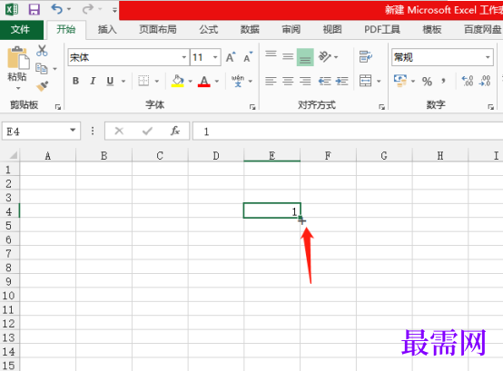Switch to the 页面布局 tab
The width and height of the screenshot is (503, 371).
point(158,30)
